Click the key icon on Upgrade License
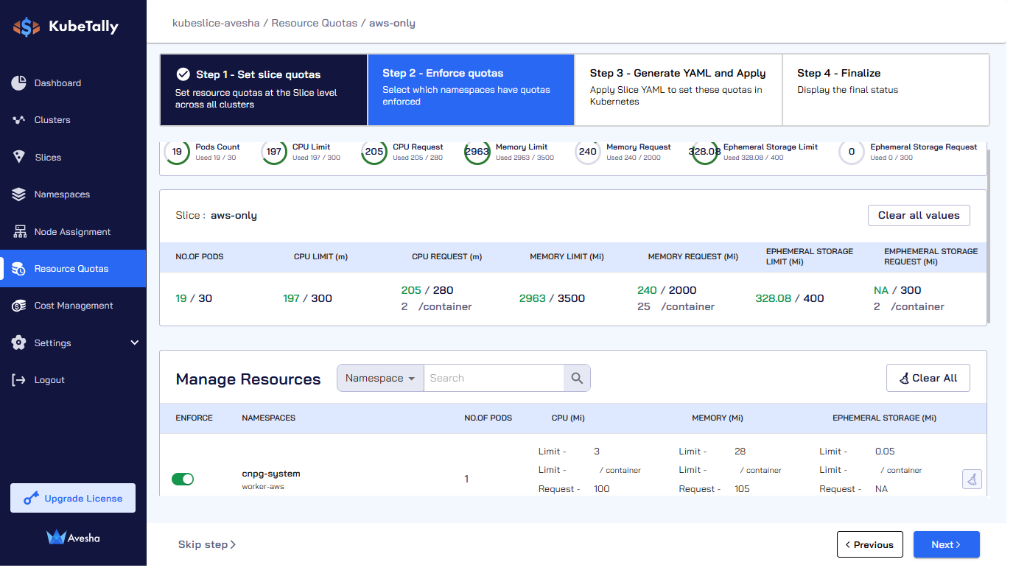The height and width of the screenshot is (576, 1013). pyautogui.click(x=31, y=499)
